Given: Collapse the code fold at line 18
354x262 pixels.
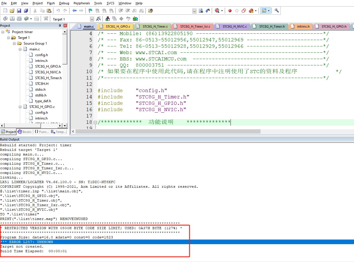Looking at the screenshot, I should tap(95, 122).
